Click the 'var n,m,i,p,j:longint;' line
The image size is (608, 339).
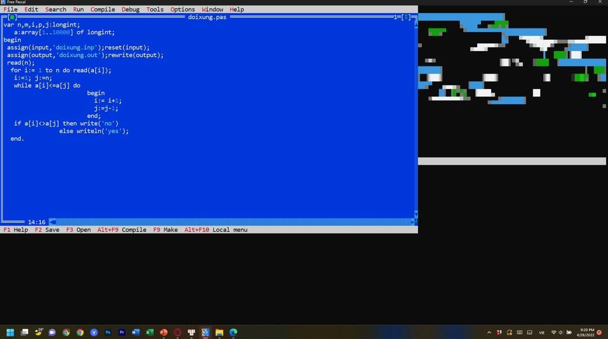click(x=42, y=24)
